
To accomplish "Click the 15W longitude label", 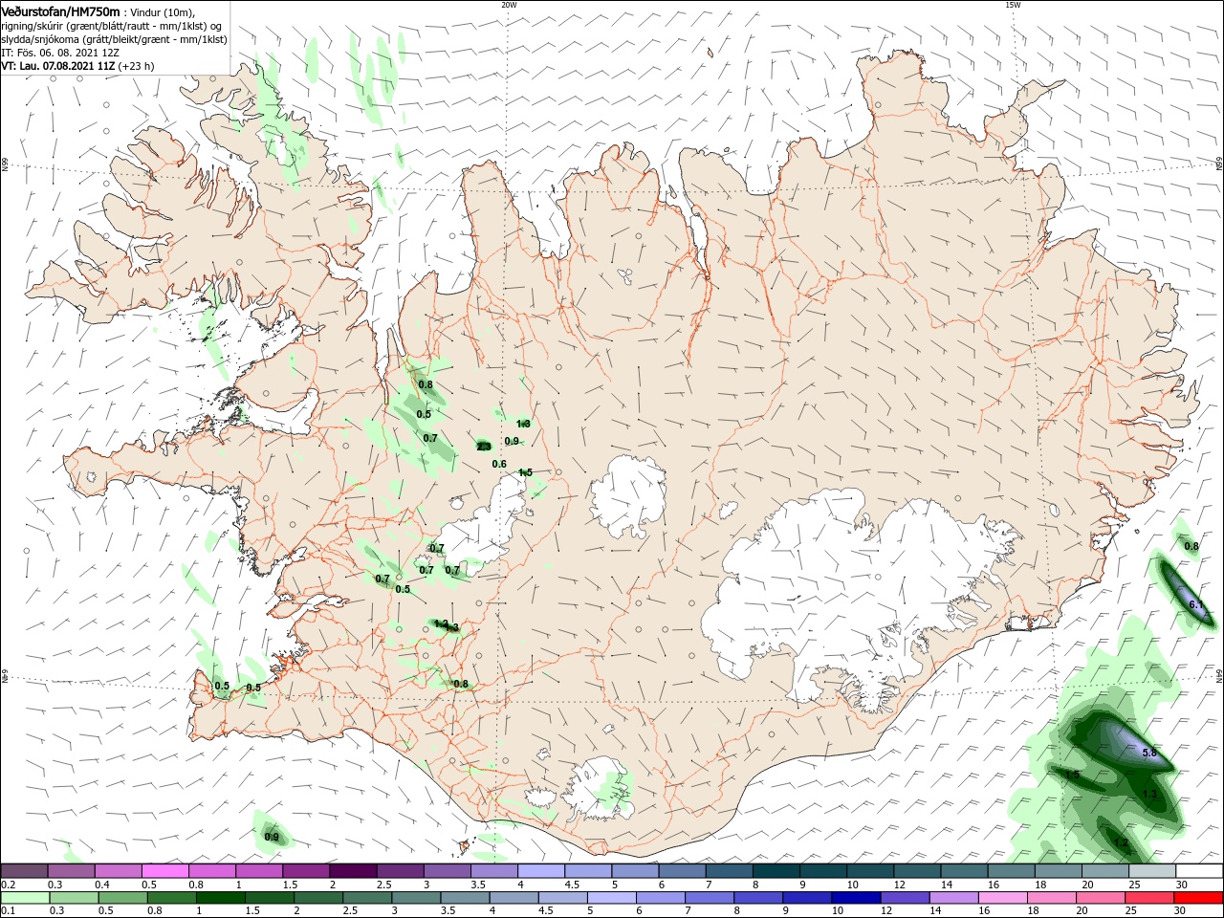I will pos(1012,5).
